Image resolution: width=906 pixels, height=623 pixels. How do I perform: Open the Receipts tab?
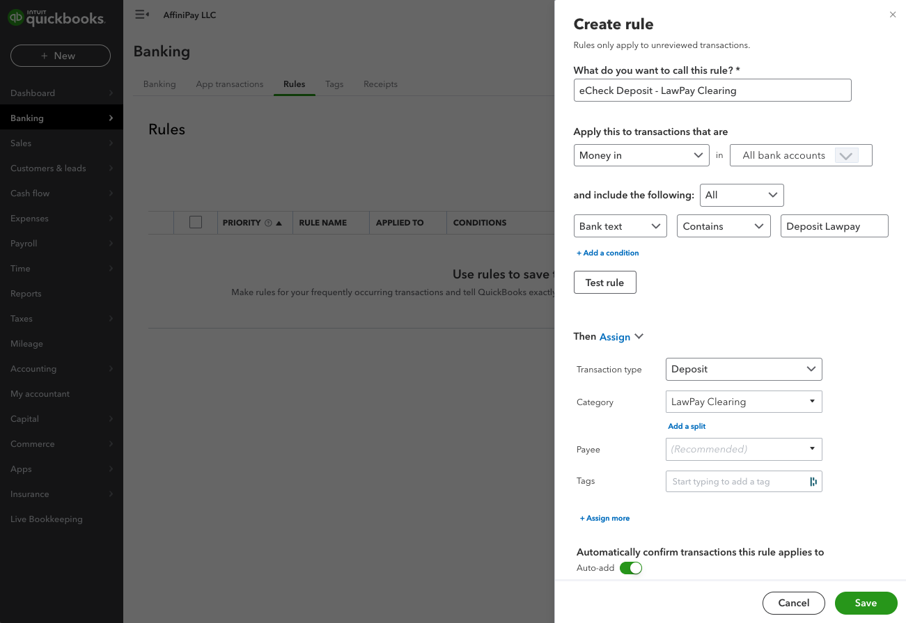(x=380, y=84)
